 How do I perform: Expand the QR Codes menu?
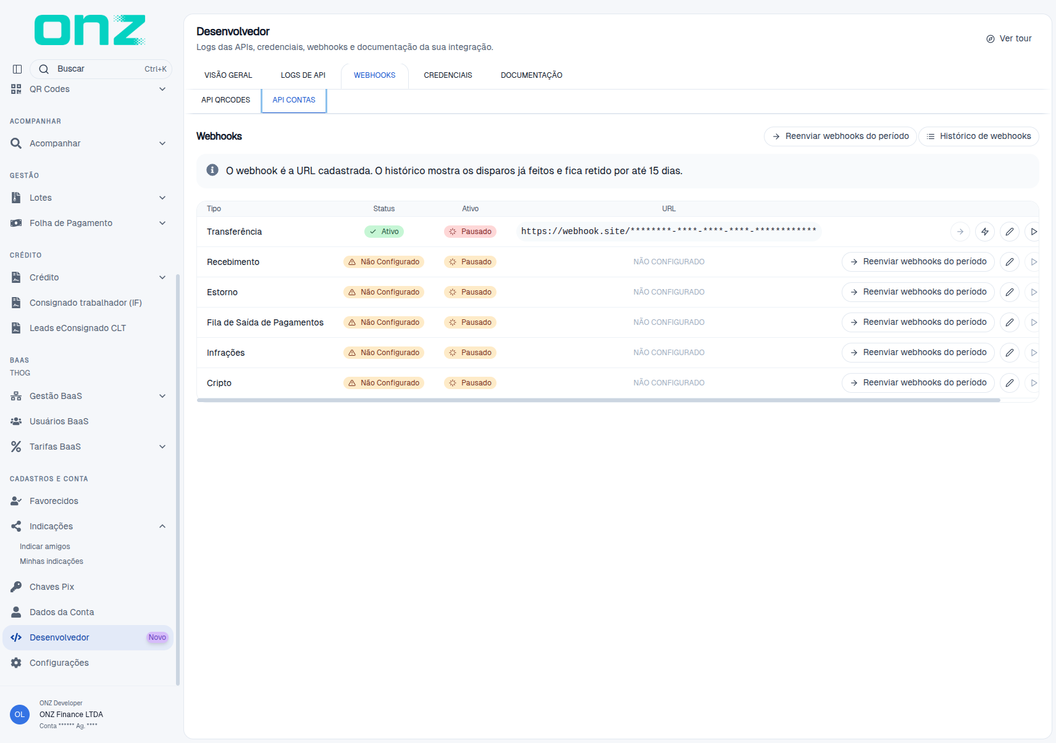tap(162, 89)
